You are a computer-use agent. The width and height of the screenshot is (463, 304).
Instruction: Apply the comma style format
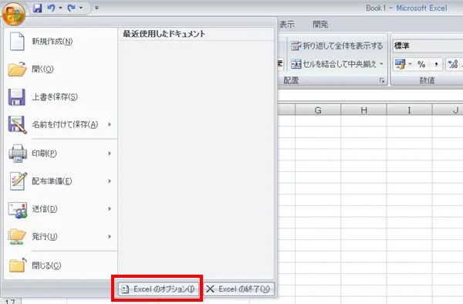436,64
